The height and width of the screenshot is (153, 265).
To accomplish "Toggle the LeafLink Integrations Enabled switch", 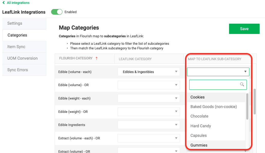I will 56,12.
